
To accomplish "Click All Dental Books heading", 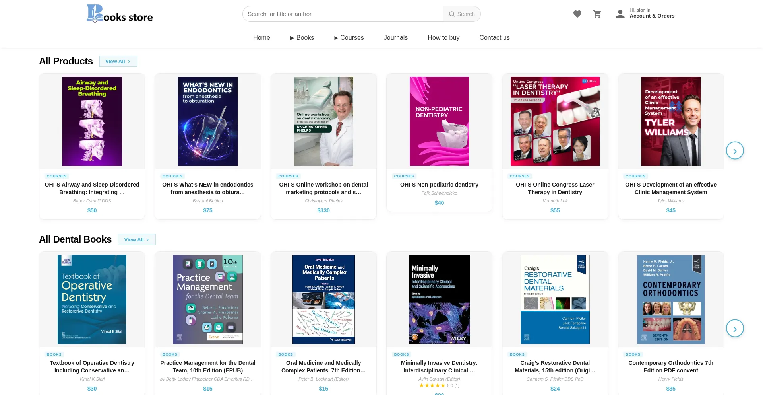I will click(x=76, y=239).
